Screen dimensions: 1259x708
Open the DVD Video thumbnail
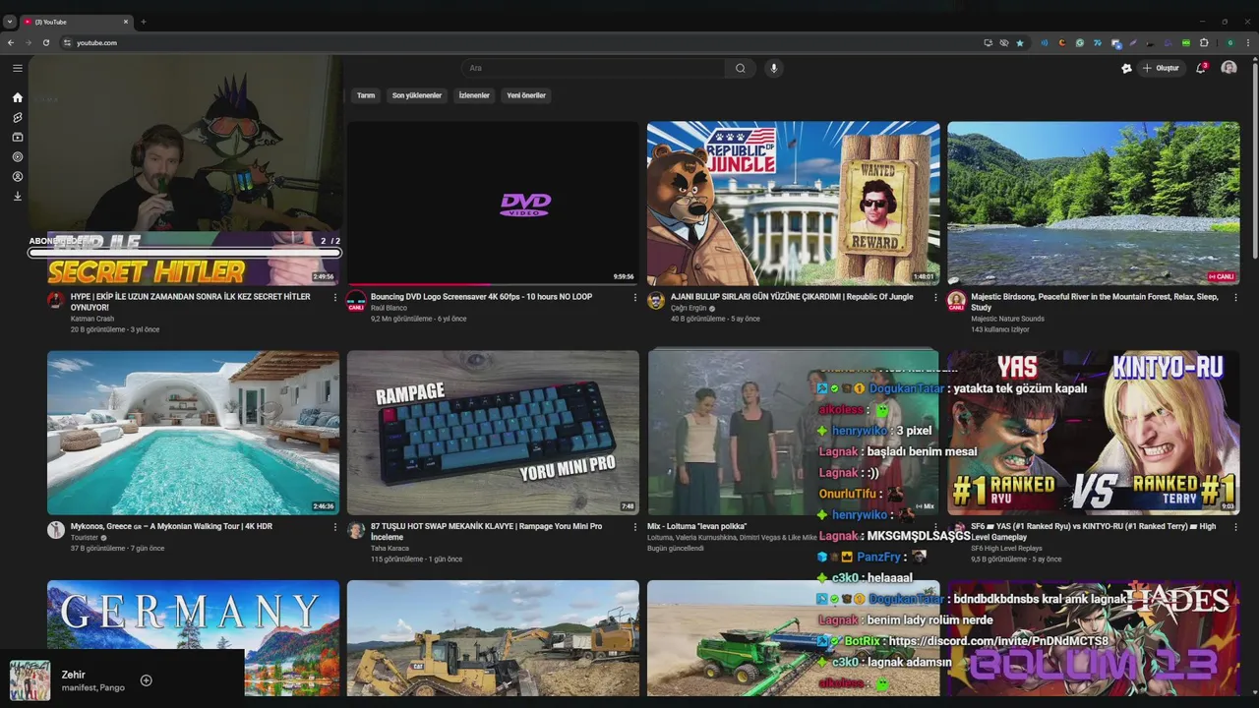point(493,204)
